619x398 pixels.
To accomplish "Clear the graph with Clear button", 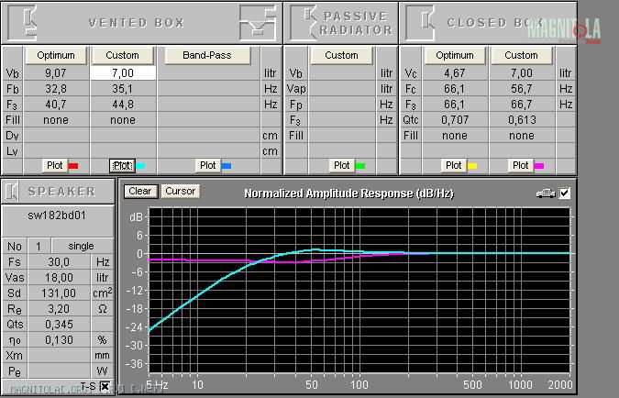I will [140, 191].
